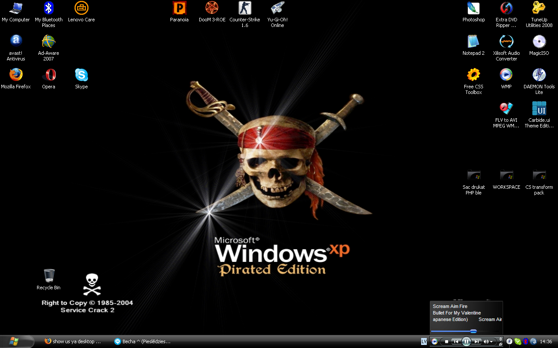
Task: Open Notepad 2 icon
Action: point(473,45)
